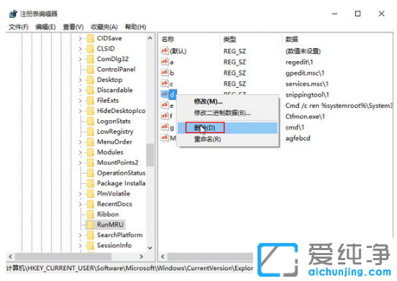Click the string icon of value d
This screenshot has width=397, height=281.
point(165,94)
